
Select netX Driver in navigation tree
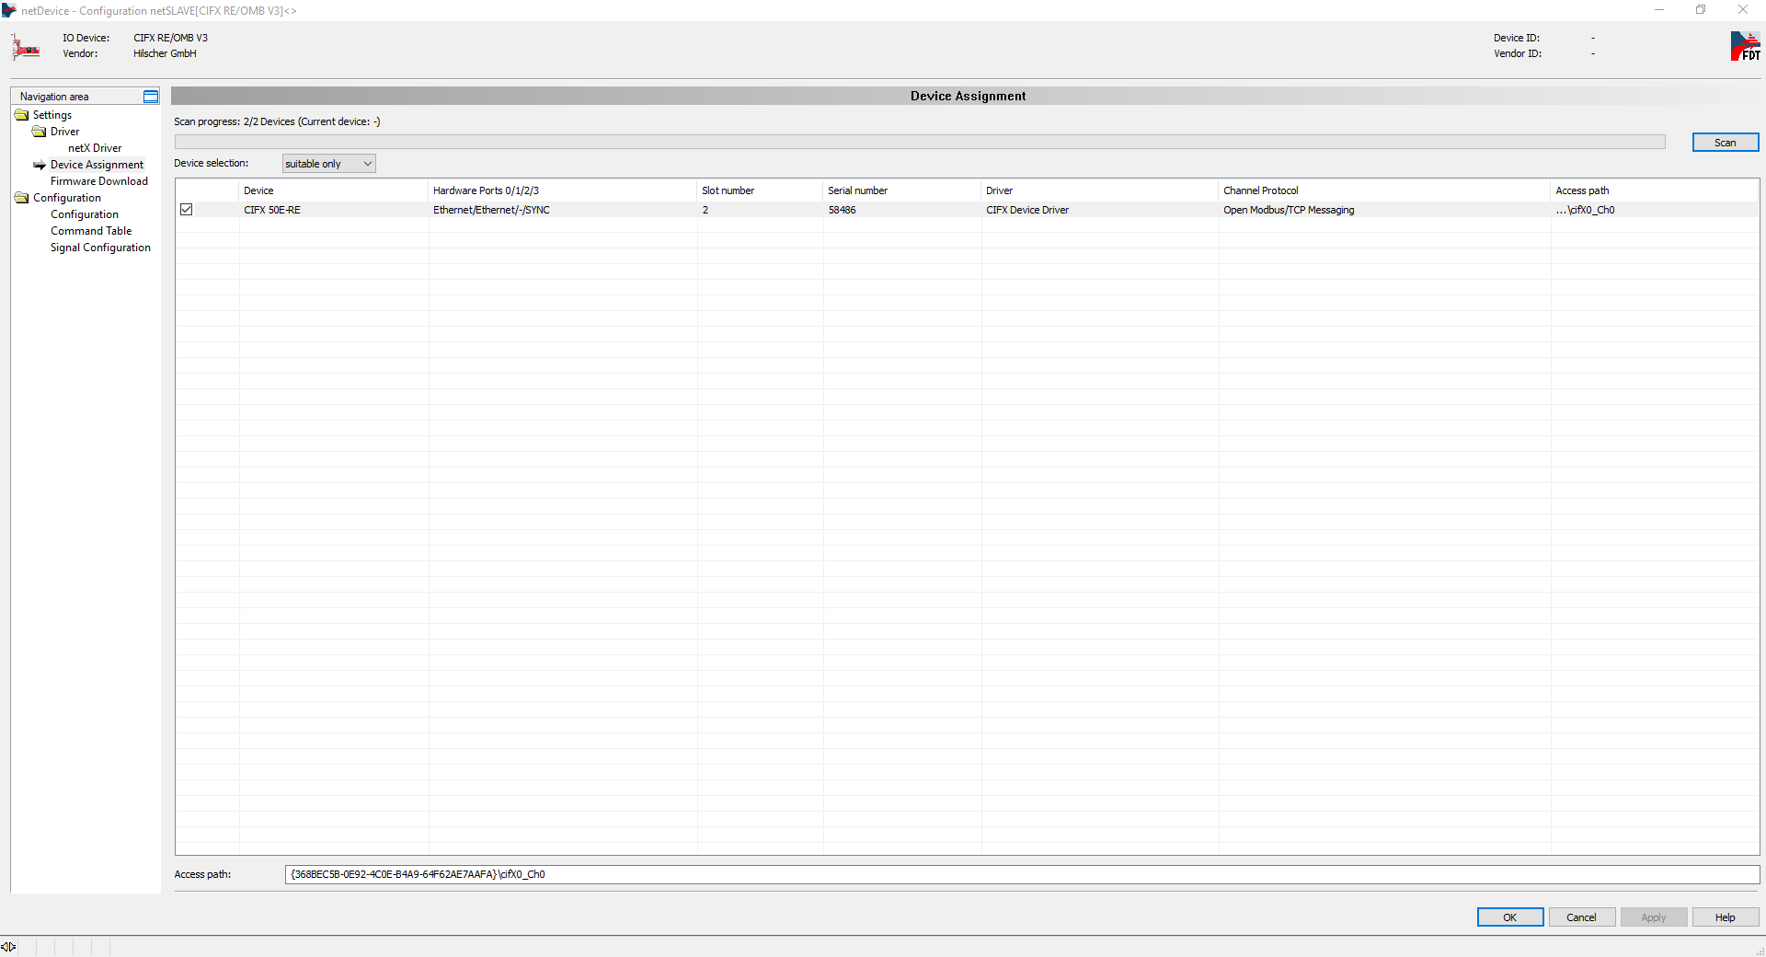coord(94,148)
